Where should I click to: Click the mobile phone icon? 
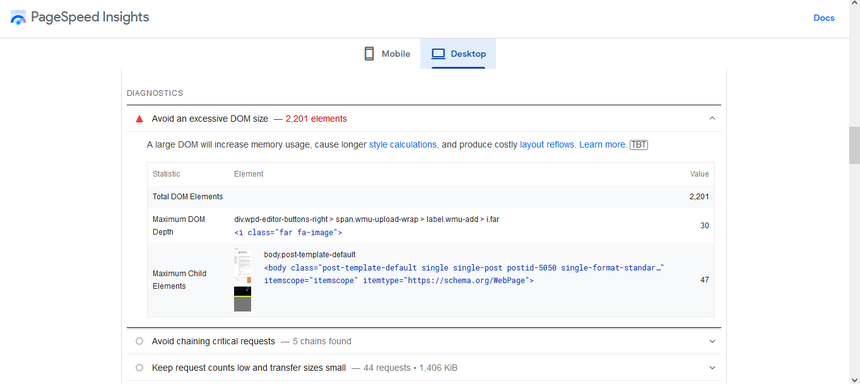369,54
